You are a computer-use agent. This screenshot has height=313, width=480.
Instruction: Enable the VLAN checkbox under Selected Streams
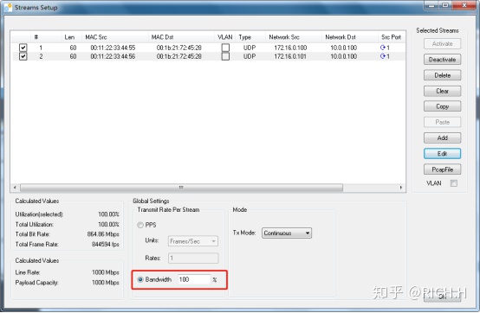pyautogui.click(x=453, y=183)
